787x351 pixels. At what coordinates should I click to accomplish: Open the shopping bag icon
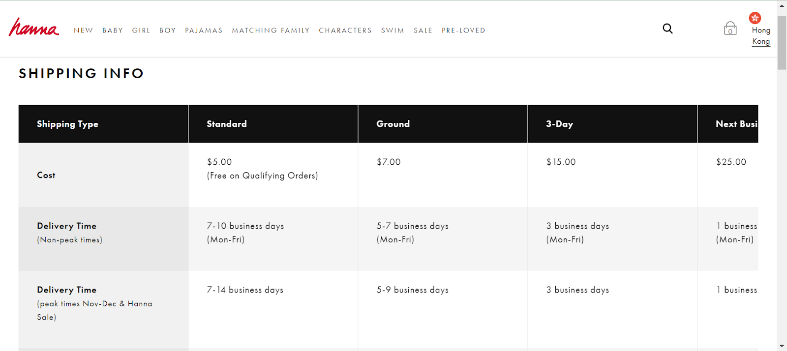coord(730,29)
